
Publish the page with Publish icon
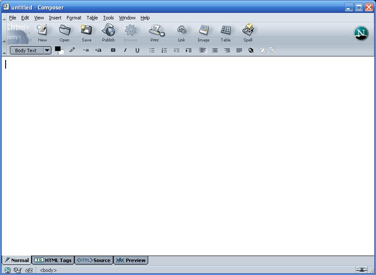point(108,33)
